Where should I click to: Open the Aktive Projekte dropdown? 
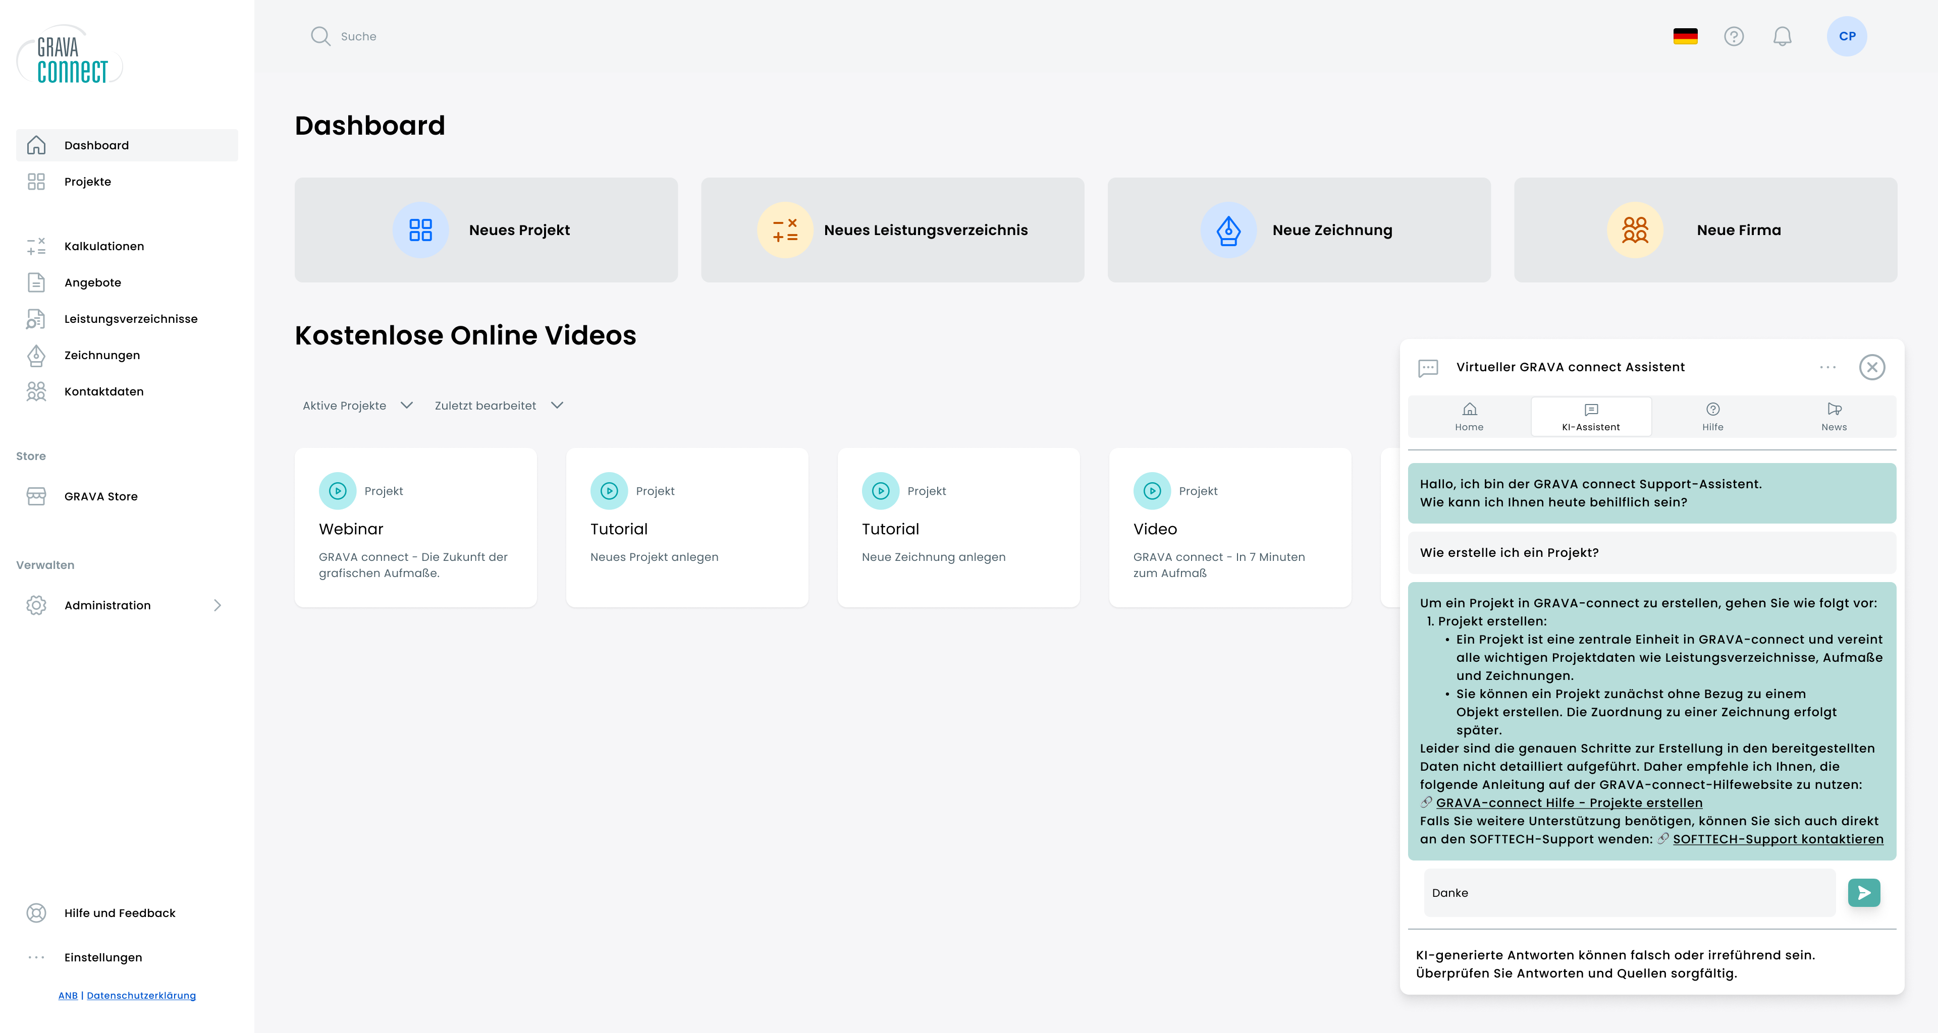point(358,405)
